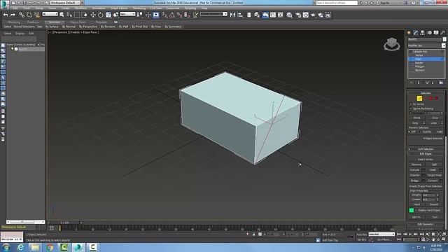This screenshot has width=448, height=252.
Task: Toggle the Auto Key button
Action: click(361, 234)
